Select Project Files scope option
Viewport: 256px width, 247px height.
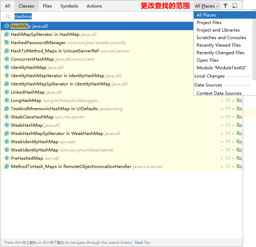(223, 23)
